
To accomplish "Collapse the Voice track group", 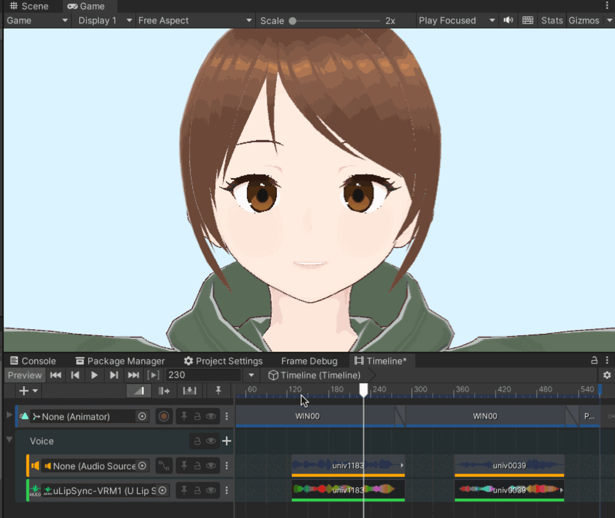I will 9,440.
